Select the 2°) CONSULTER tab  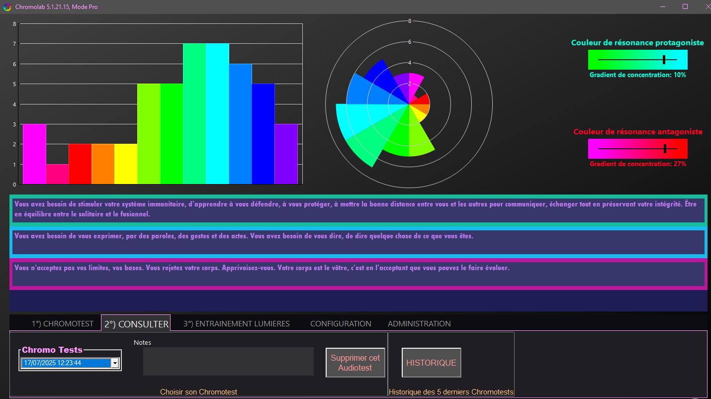coord(136,324)
